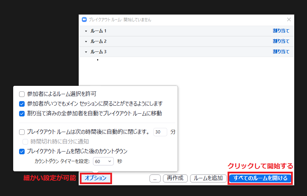Uncheck 割り当て済みの全参加者を自動で移動 option

[x=22, y=114]
